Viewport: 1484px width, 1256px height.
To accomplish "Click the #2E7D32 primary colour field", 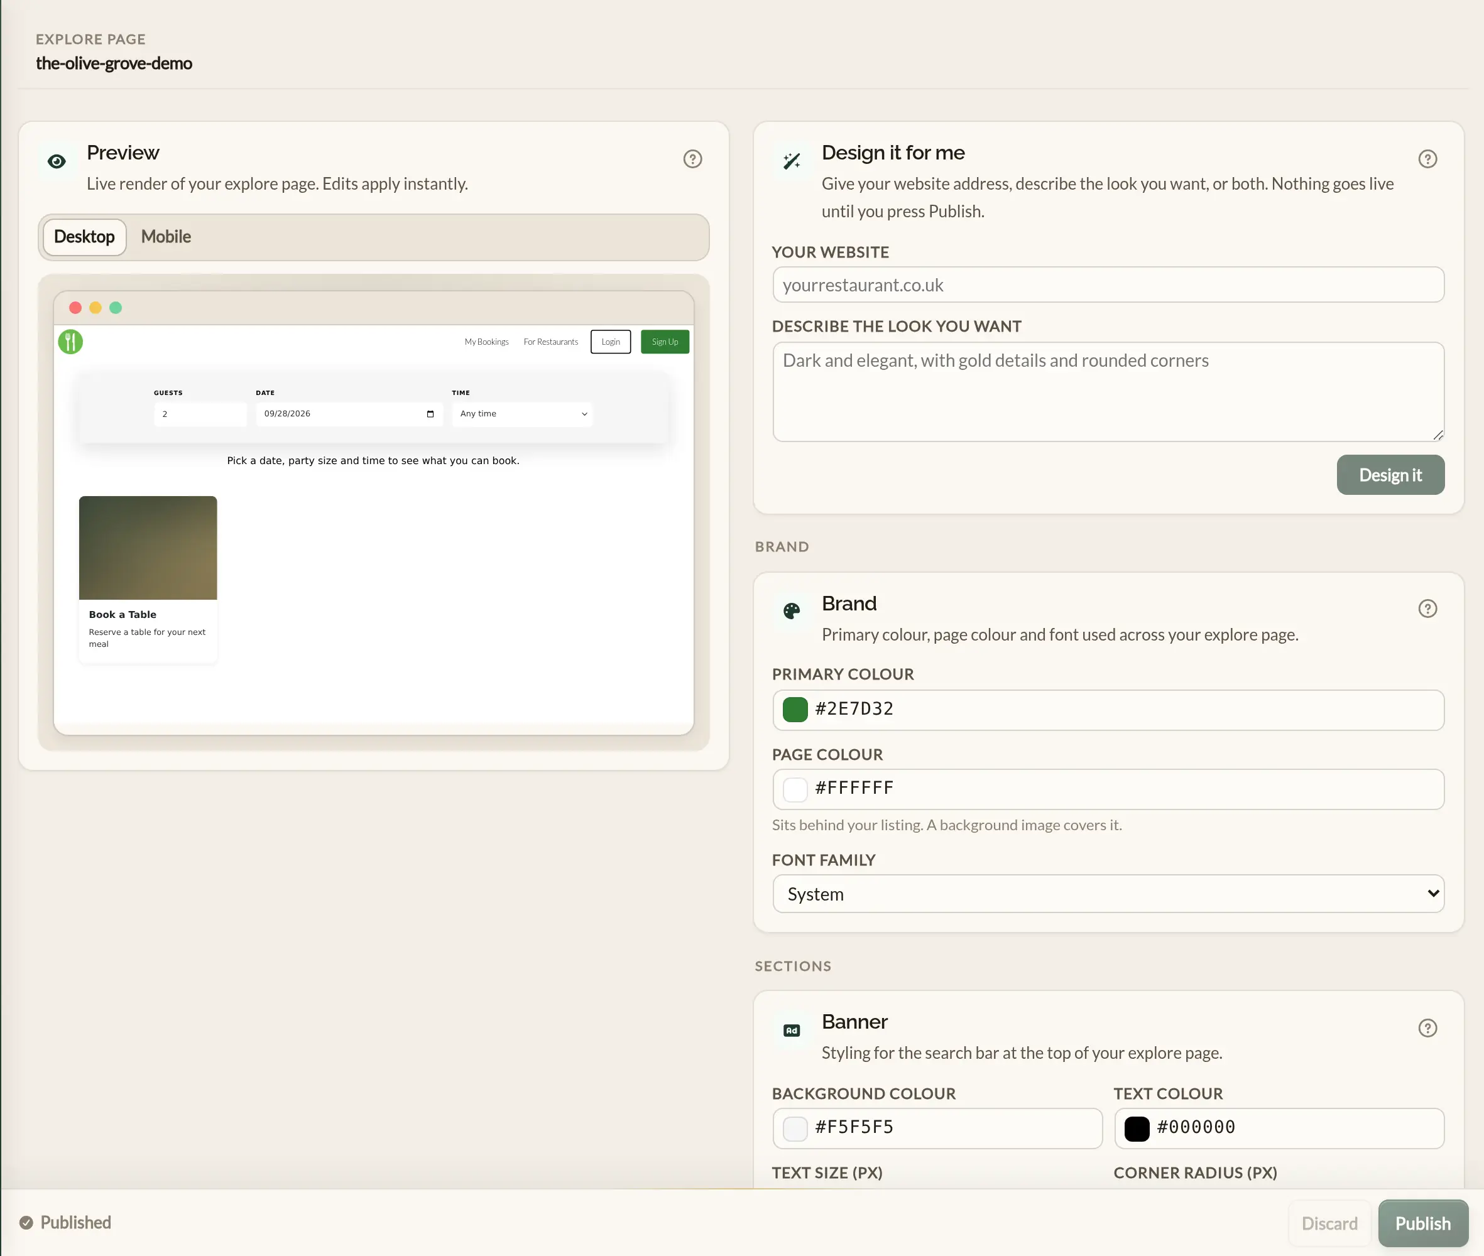I will (x=1108, y=710).
